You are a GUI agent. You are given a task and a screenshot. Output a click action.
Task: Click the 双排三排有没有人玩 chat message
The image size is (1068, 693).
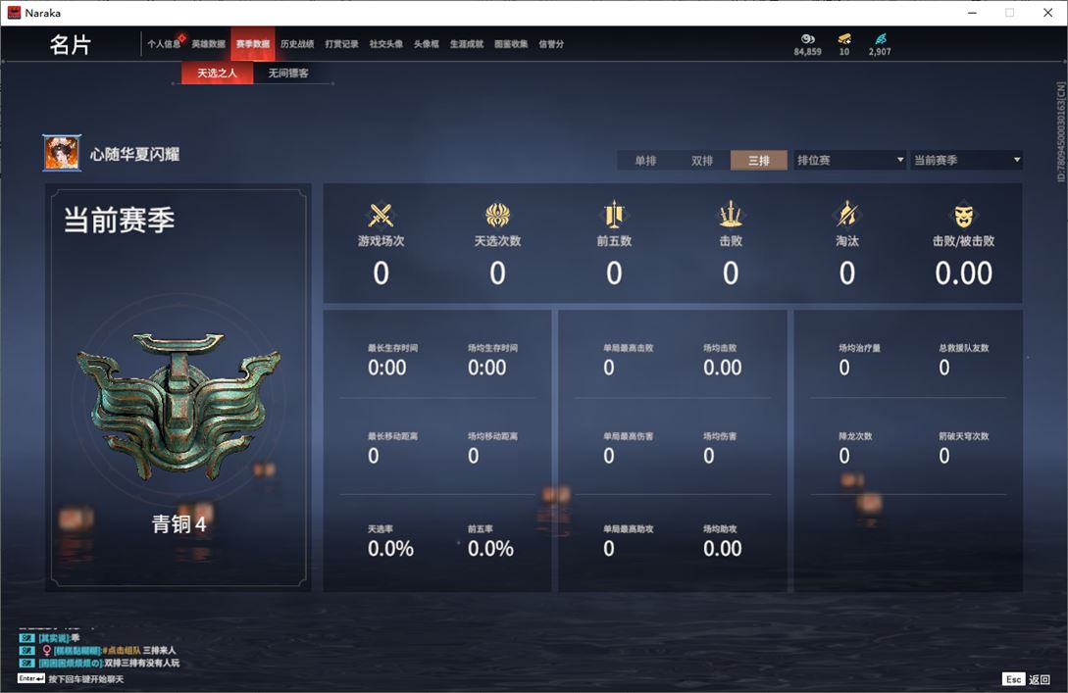[141, 663]
